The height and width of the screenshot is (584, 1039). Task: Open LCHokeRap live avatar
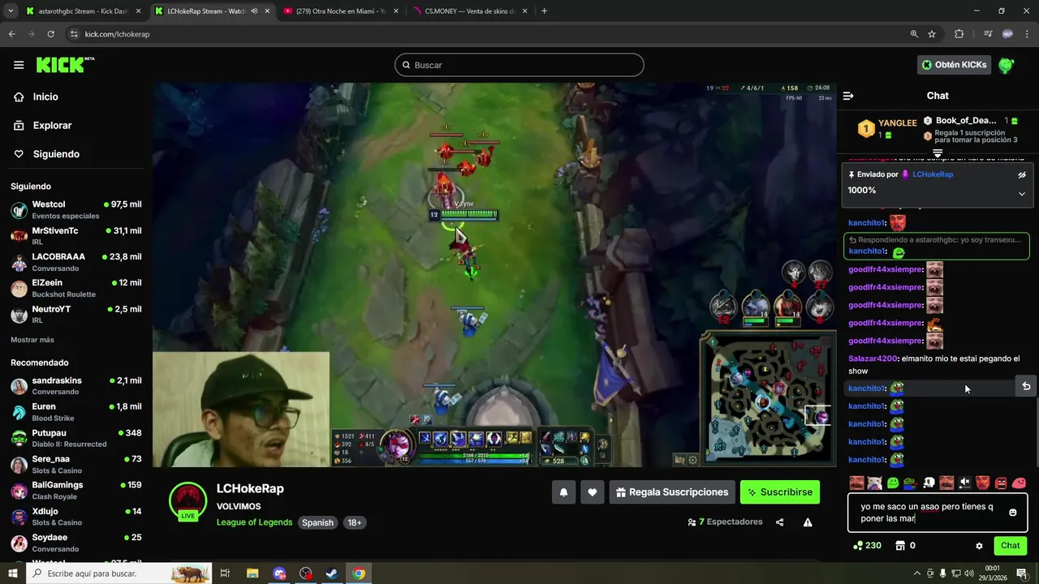[x=188, y=500]
